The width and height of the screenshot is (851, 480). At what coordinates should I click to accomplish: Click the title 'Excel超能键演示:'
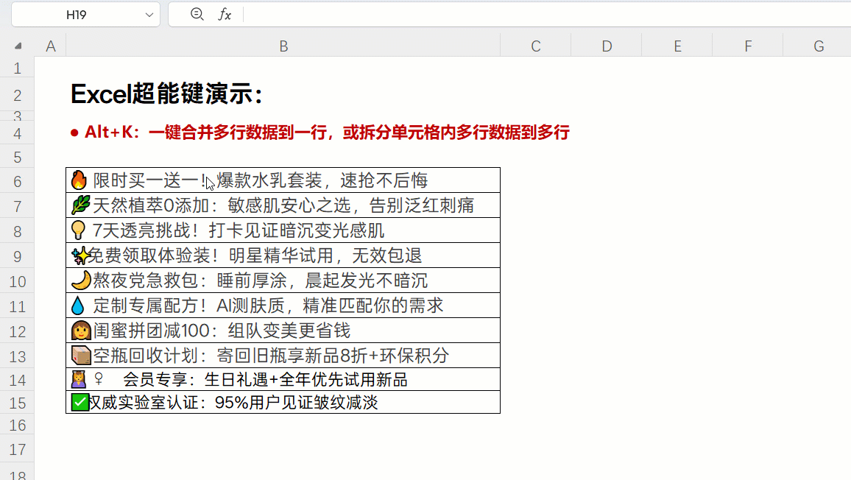point(167,94)
